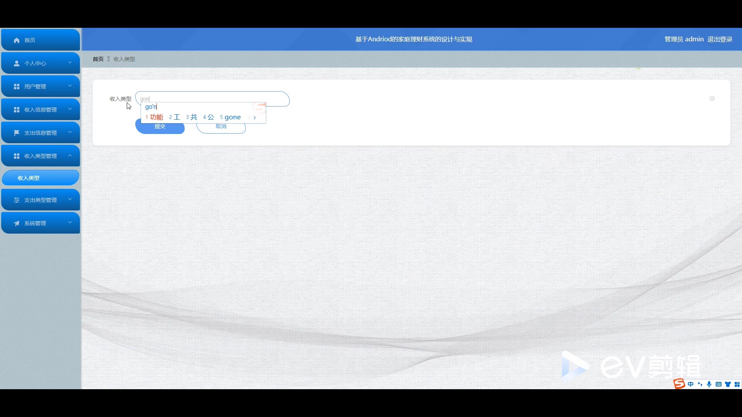
Task: Choose IME candidate 1 功能
Action: pyautogui.click(x=154, y=117)
